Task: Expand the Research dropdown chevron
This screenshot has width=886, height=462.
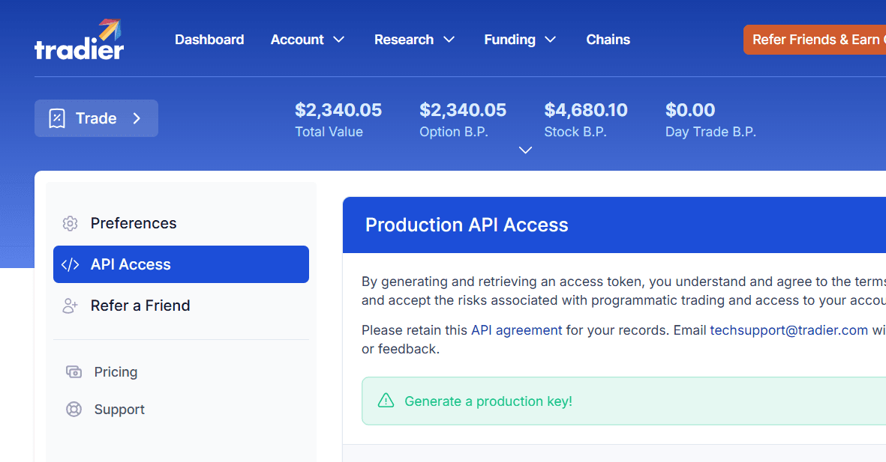Action: [x=449, y=40]
